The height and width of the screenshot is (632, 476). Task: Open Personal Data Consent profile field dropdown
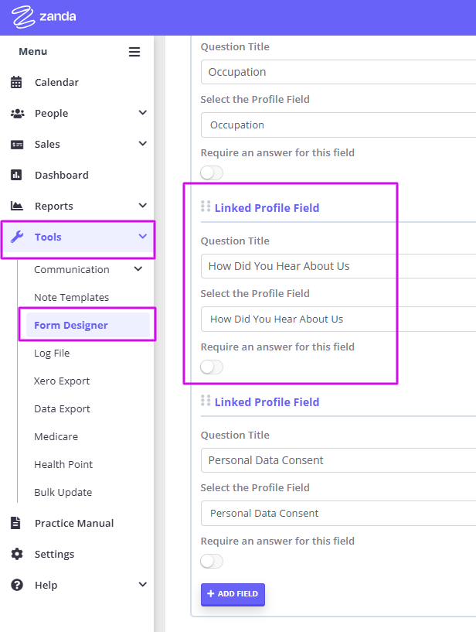pos(338,513)
